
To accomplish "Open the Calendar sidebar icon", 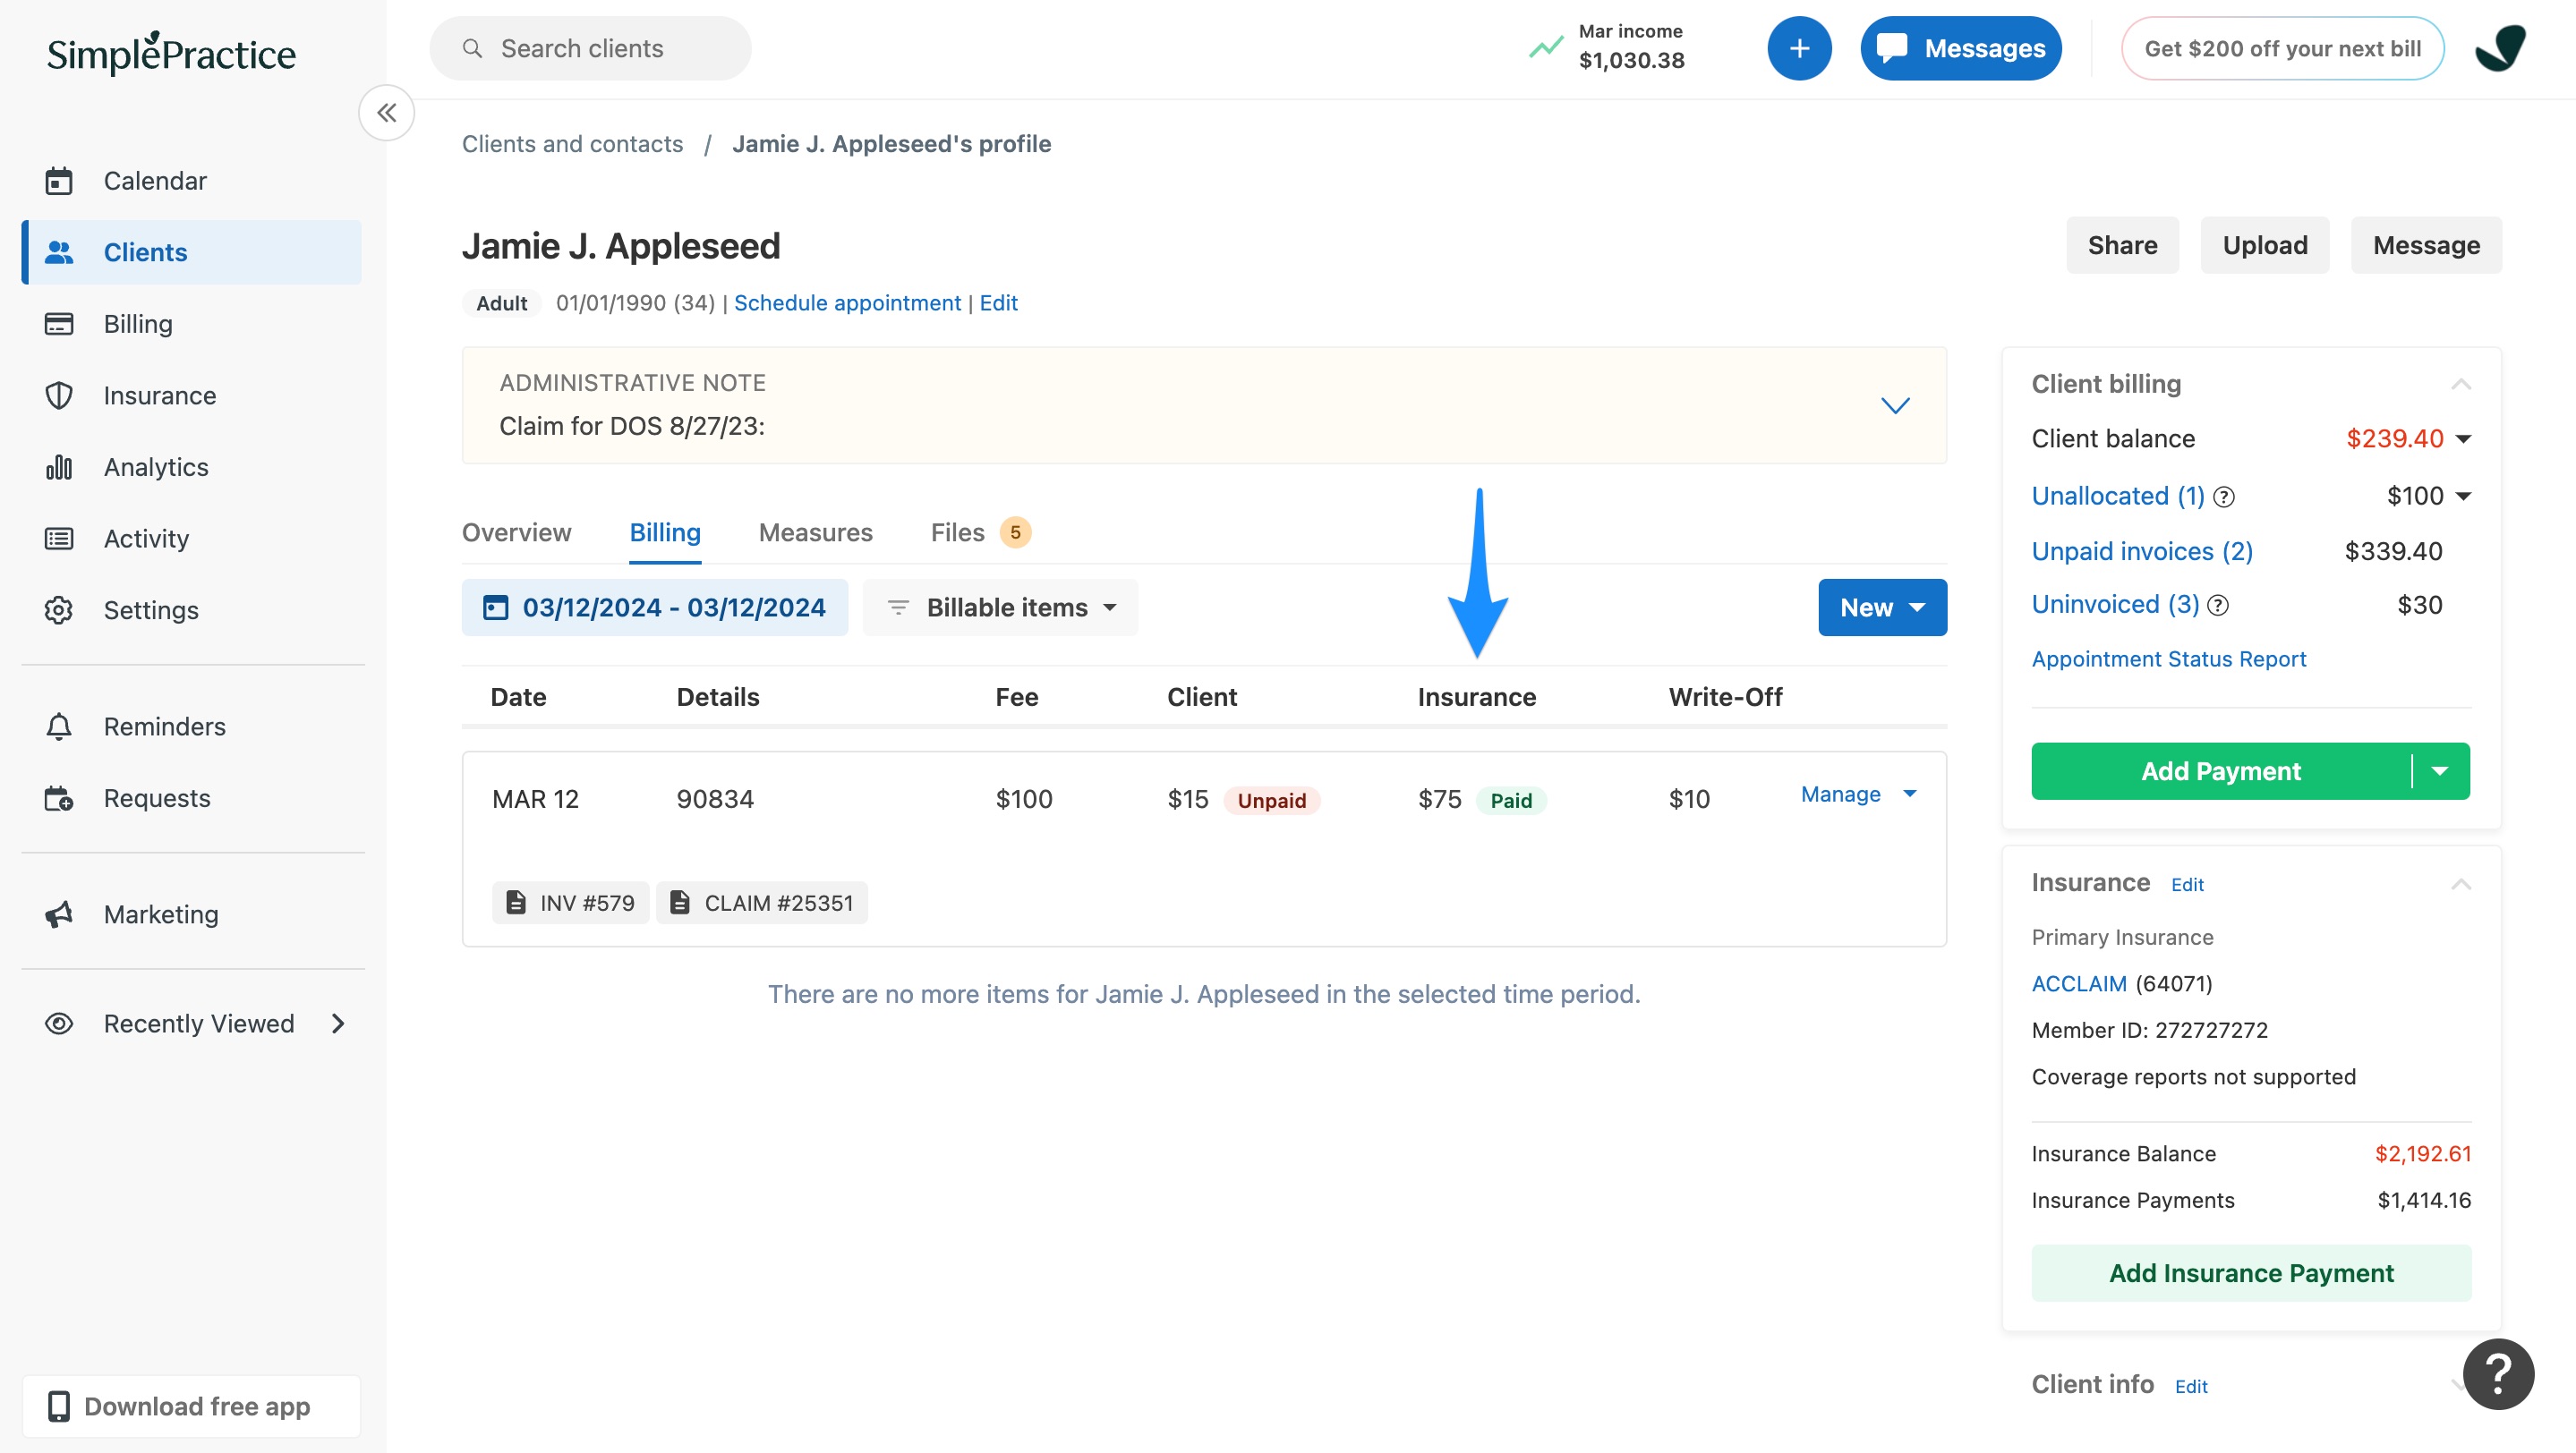I will [x=59, y=181].
